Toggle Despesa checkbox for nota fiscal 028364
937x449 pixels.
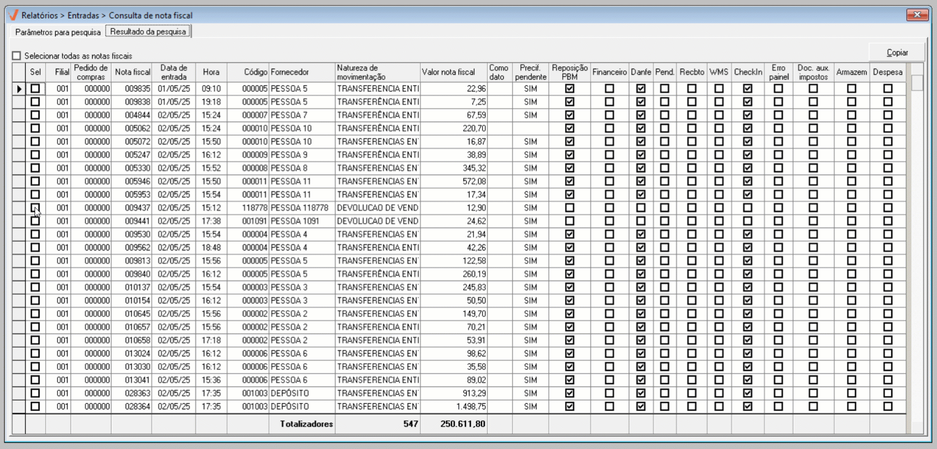pos(887,407)
